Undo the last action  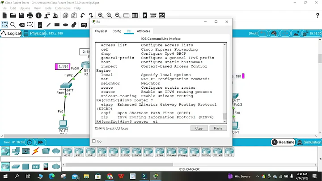click(x=82, y=15)
